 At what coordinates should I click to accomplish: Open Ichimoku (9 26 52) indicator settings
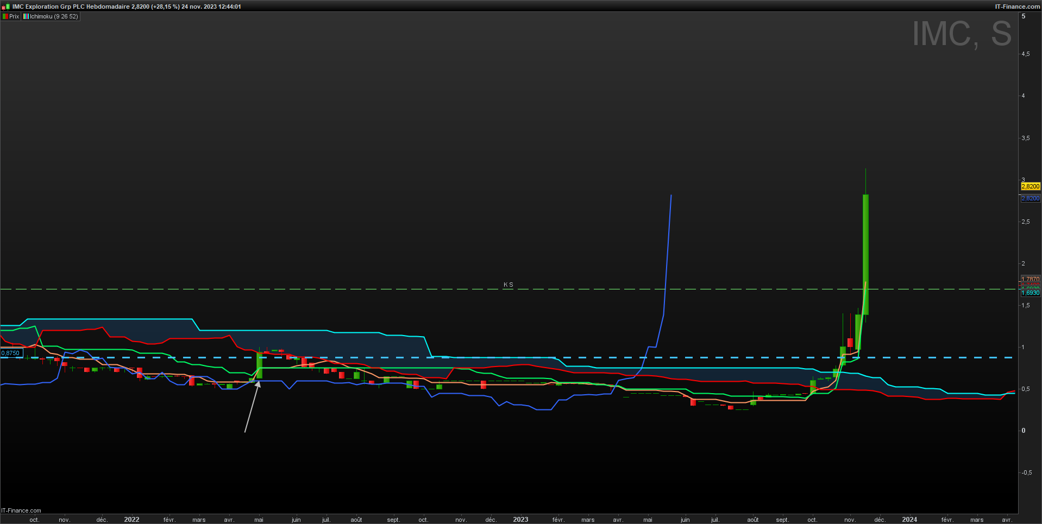point(54,16)
